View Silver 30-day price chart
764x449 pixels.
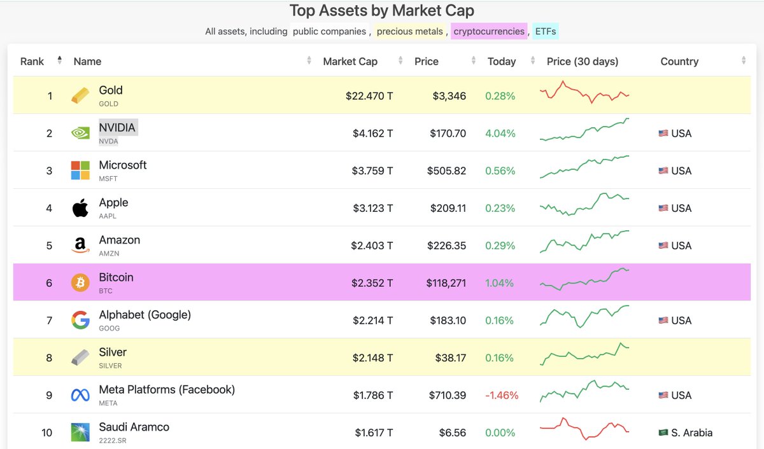(x=584, y=354)
